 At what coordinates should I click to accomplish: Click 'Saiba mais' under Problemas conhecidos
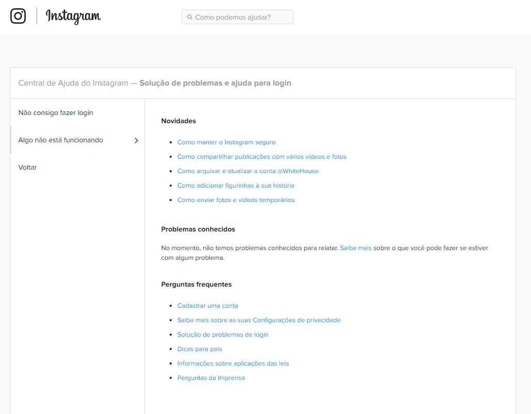[x=356, y=248]
